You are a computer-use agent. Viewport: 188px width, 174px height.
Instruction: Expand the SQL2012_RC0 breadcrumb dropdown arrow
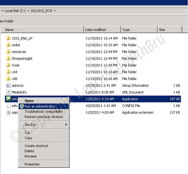55,11
